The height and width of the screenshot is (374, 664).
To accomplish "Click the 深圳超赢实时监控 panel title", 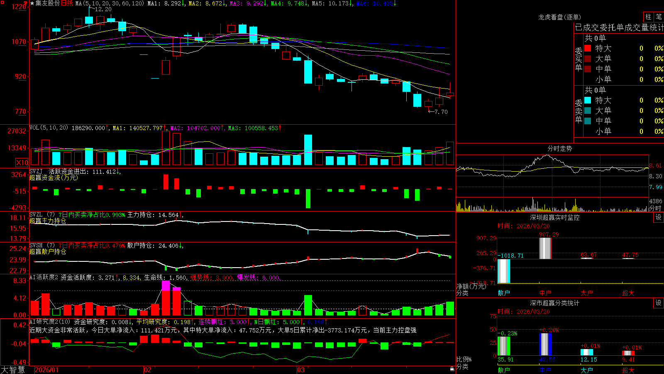I will [x=555, y=217].
